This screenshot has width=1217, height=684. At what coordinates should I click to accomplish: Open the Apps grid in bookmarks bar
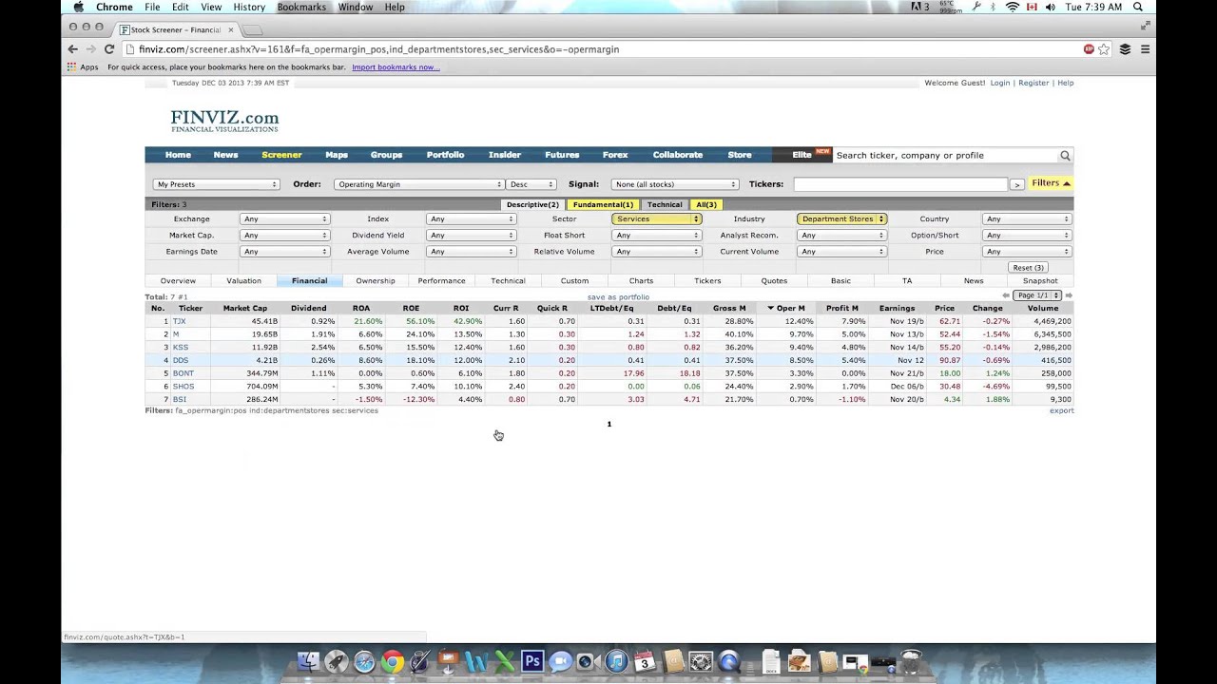click(x=83, y=67)
